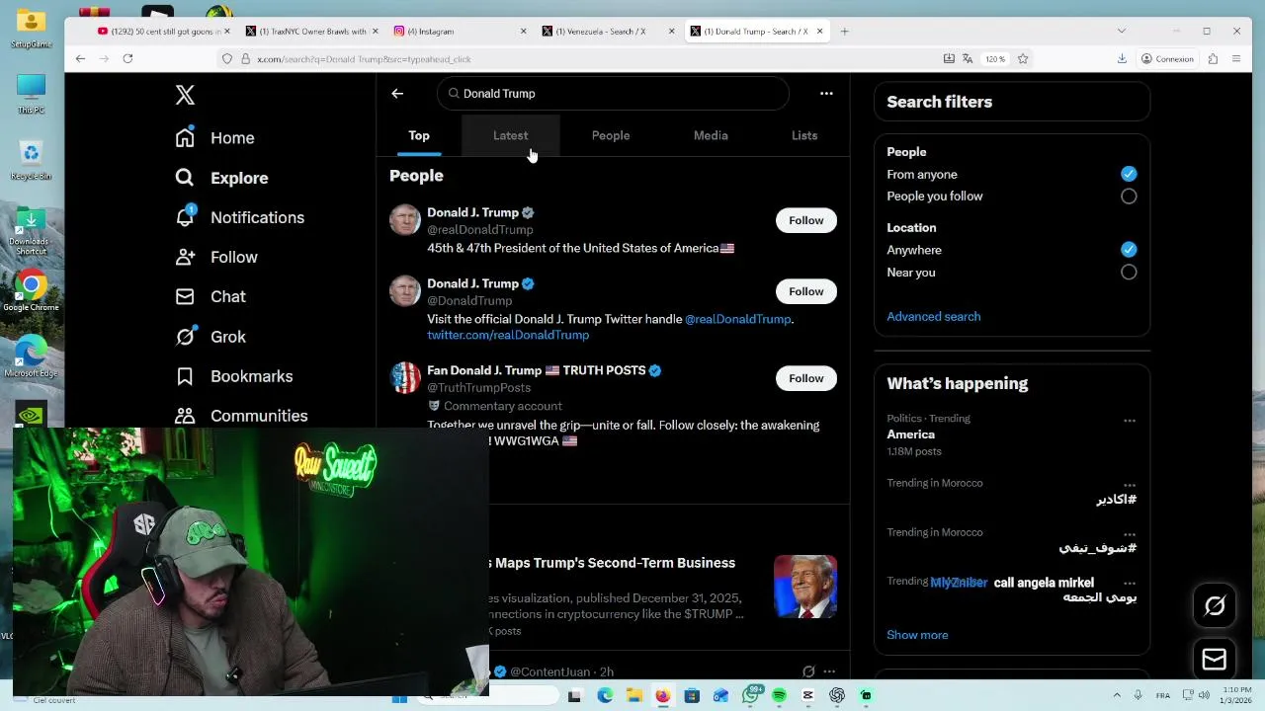
Task: Open Firefox hamburger application menu
Action: click(1236, 59)
